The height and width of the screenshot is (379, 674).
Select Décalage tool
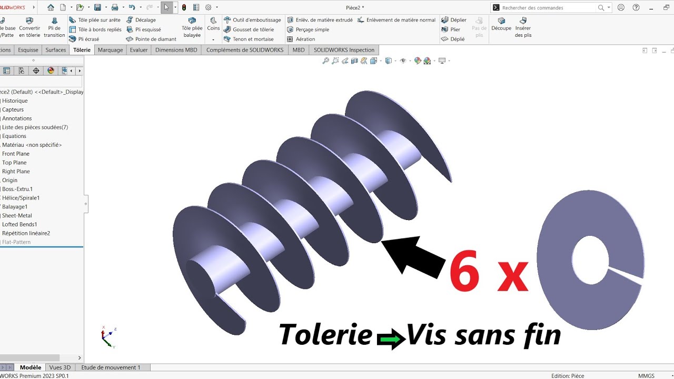point(142,20)
